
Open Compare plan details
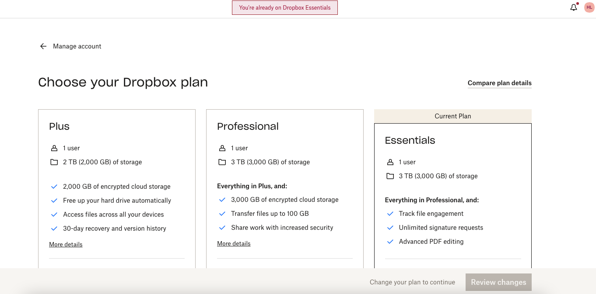tap(500, 83)
